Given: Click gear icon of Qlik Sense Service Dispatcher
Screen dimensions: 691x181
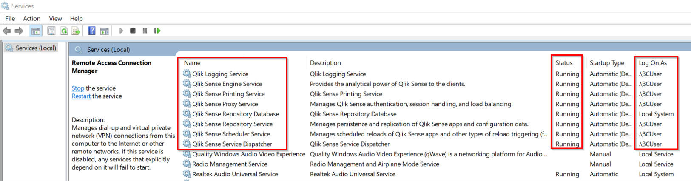Looking at the screenshot, I should (x=187, y=144).
